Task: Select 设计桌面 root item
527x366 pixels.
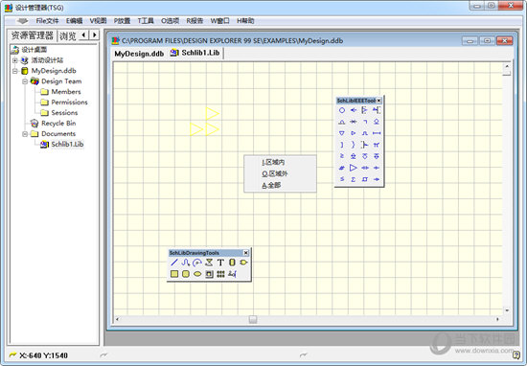Action: click(34, 50)
